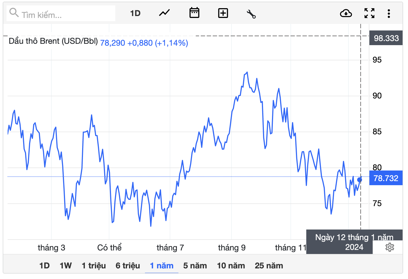408x279 pixels.
Task: Download chart data via cloud icon
Action: (346, 13)
